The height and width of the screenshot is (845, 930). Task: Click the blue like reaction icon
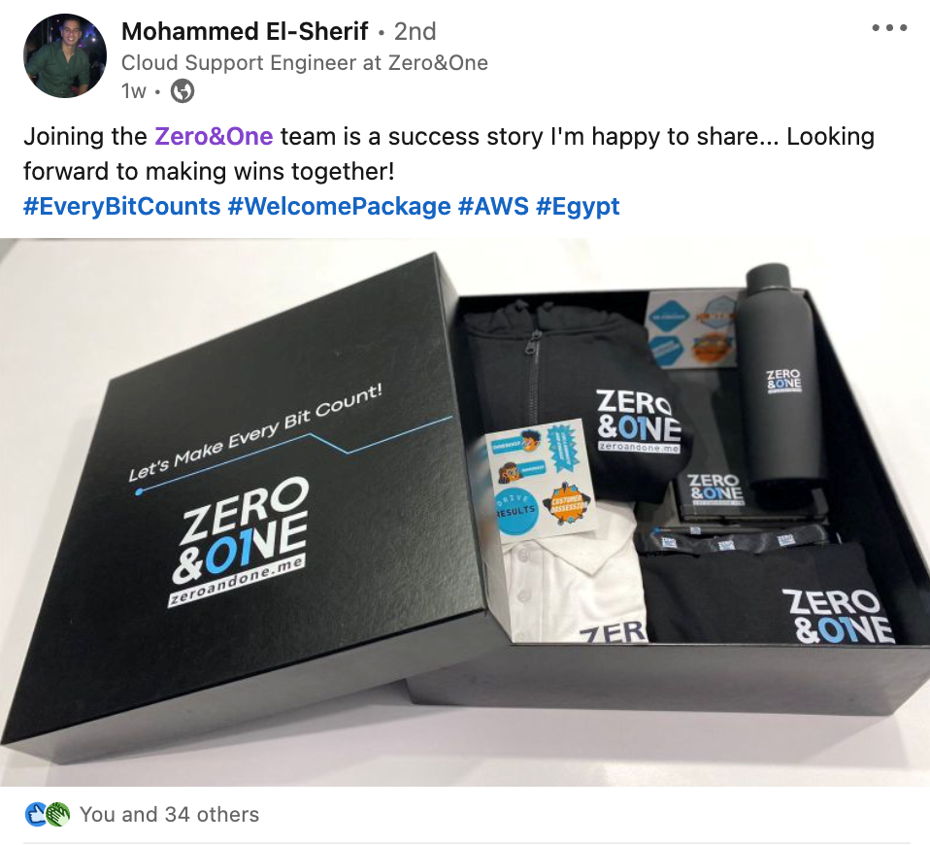pyautogui.click(x=36, y=815)
